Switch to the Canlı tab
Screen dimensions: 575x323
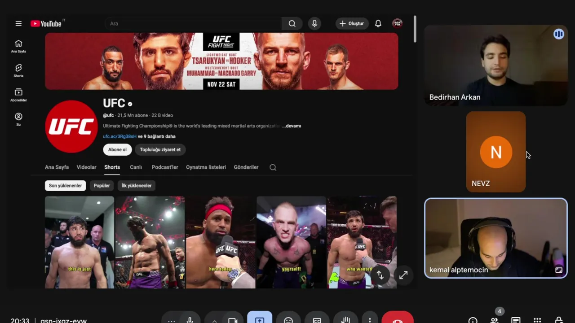pos(136,167)
